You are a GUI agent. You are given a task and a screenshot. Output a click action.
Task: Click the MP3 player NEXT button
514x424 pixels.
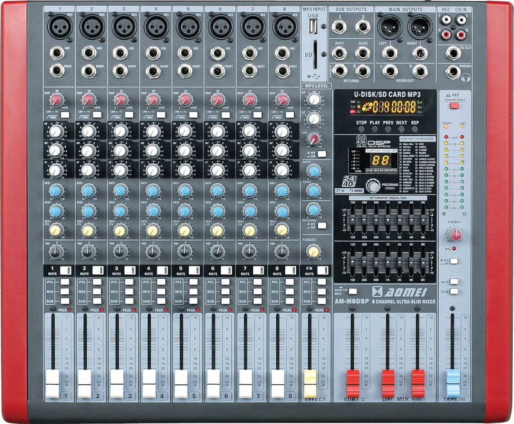(x=402, y=129)
